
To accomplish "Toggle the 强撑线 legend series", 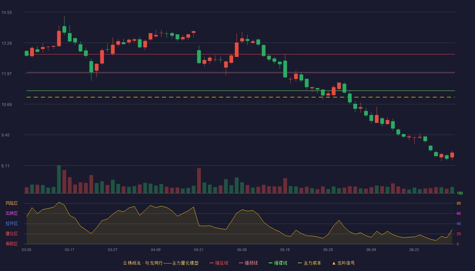I will click(x=278, y=263).
